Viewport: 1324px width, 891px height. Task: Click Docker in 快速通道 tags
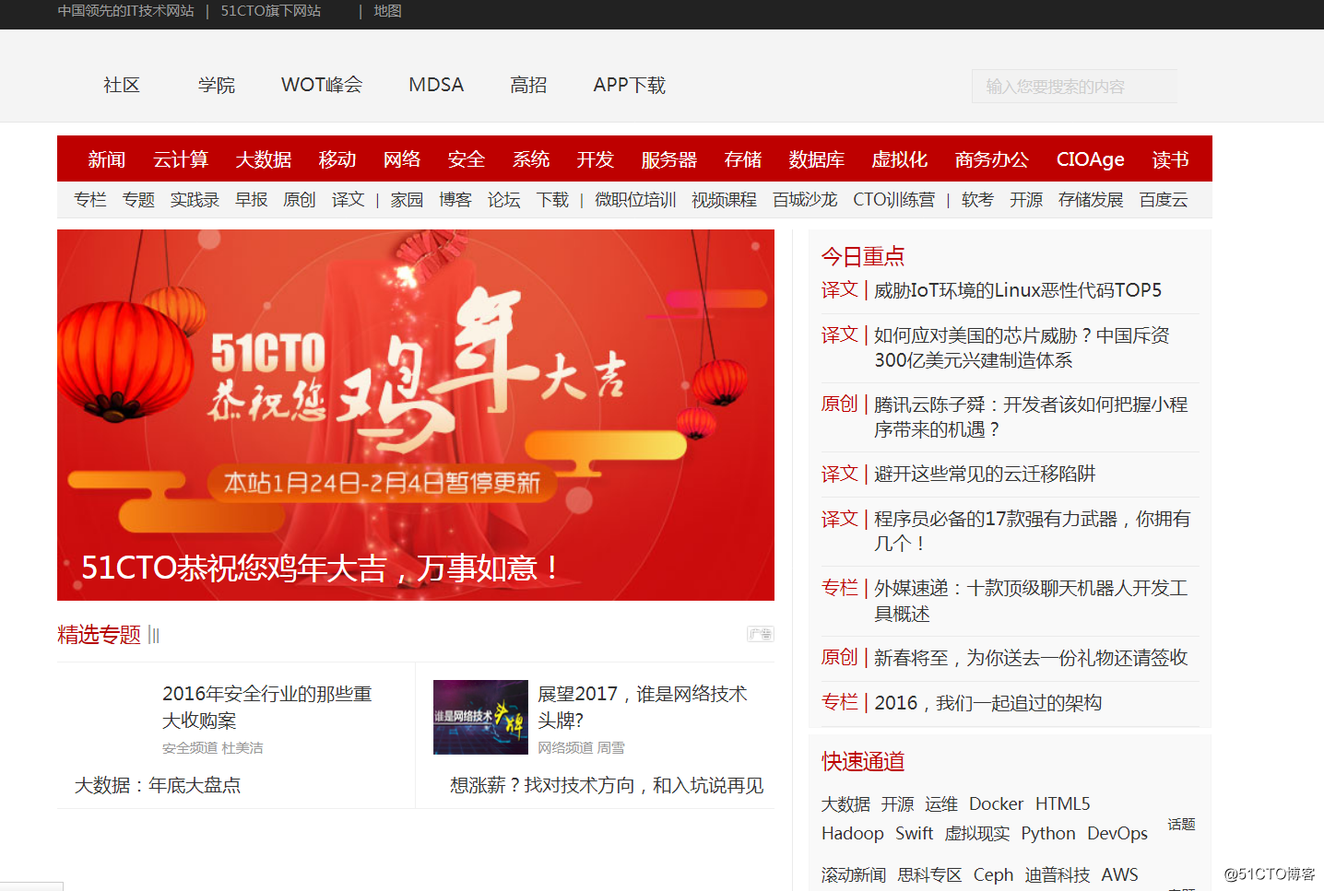pos(996,804)
